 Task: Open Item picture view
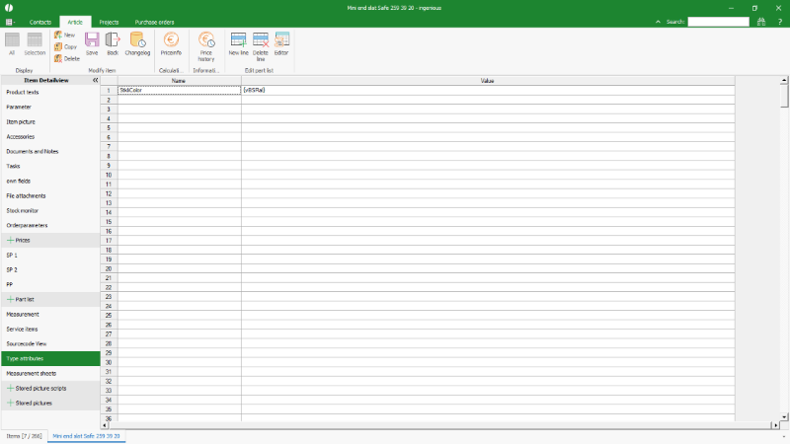click(x=50, y=121)
